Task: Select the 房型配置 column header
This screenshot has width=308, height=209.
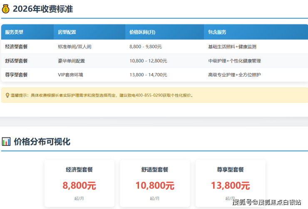Action: [67, 32]
